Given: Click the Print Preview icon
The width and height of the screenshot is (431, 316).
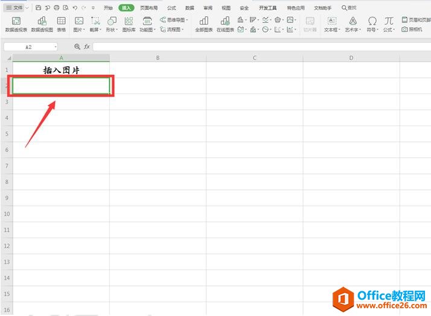Looking at the screenshot, I should tap(65, 8).
